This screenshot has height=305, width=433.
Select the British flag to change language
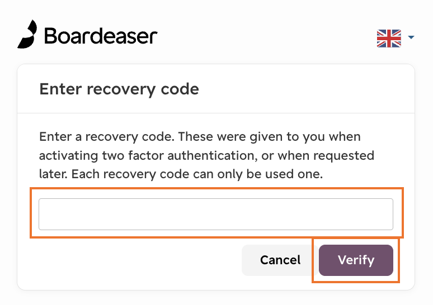(389, 39)
